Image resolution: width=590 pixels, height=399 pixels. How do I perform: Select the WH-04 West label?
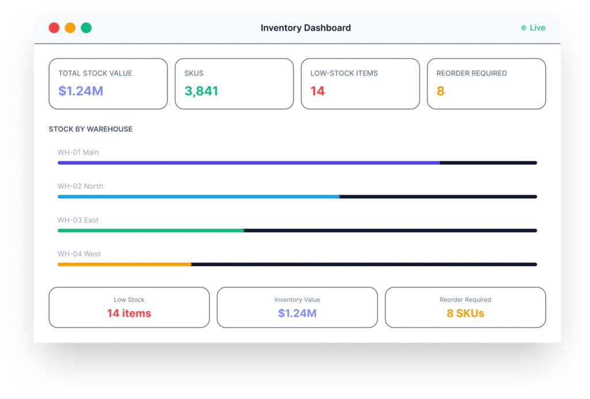coord(79,254)
